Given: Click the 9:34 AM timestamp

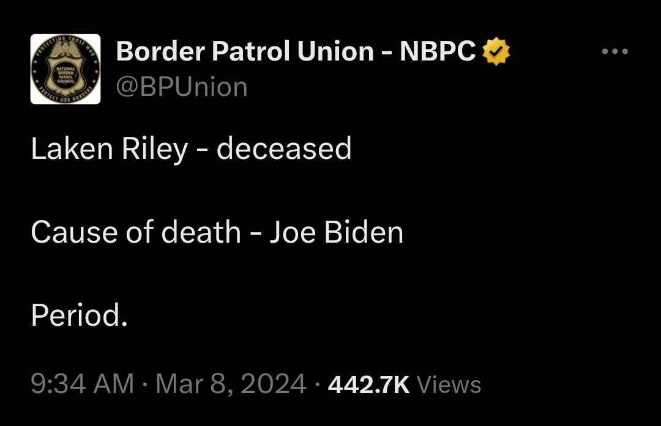Looking at the screenshot, I should coord(82,384).
